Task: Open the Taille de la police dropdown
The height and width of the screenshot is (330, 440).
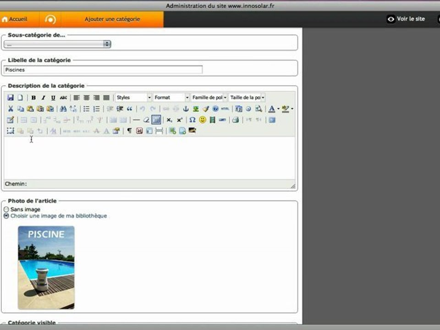Action: [x=247, y=97]
